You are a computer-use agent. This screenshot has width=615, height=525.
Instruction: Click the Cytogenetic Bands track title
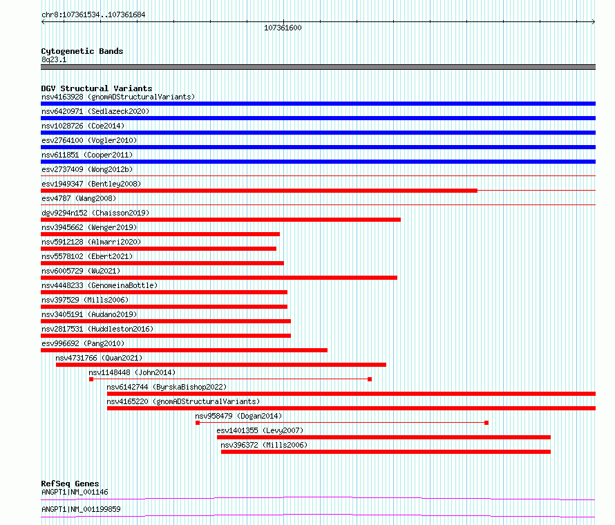click(x=82, y=51)
